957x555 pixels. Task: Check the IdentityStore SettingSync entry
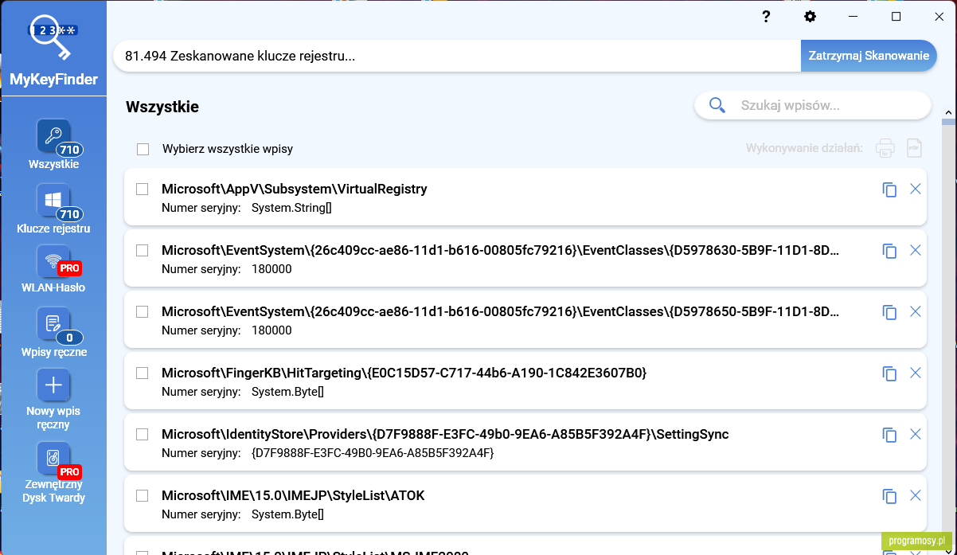(x=142, y=434)
